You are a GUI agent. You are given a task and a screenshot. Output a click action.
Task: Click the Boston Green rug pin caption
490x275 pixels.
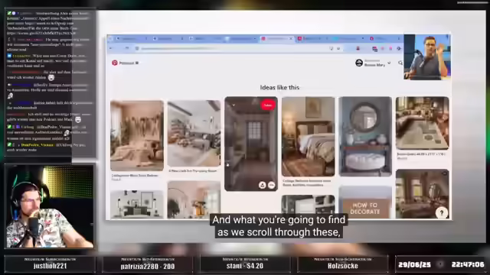[421, 154]
